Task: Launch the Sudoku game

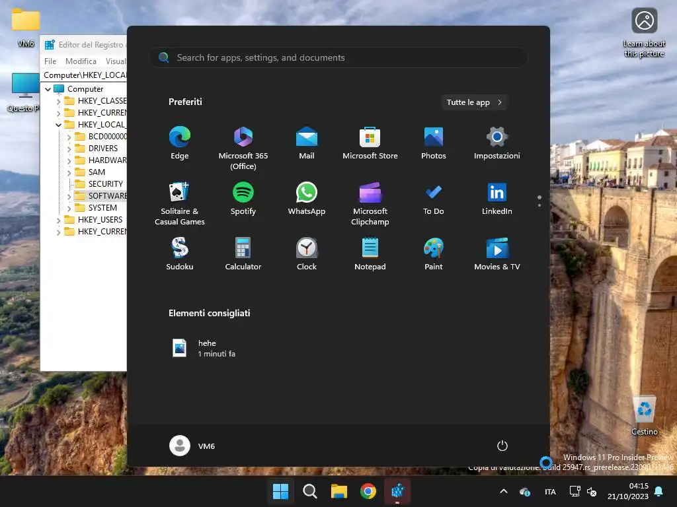Action: tap(180, 254)
